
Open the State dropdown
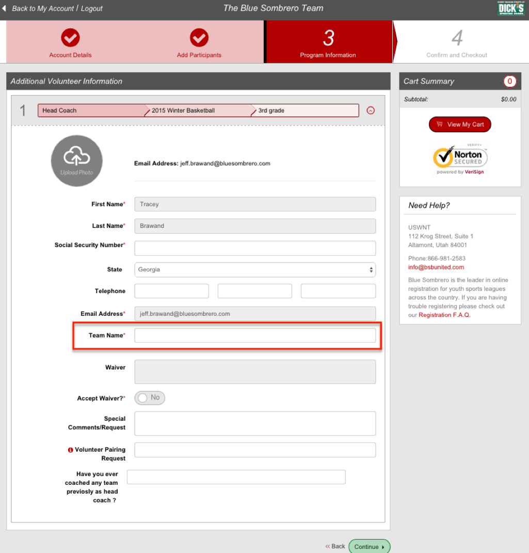255,270
